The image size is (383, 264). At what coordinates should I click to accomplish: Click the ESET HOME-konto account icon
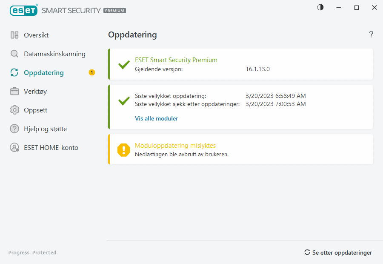[14, 147]
